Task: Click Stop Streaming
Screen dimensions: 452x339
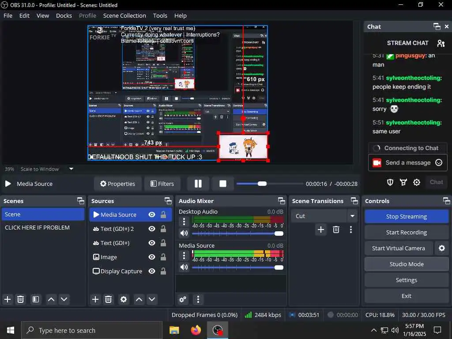Action: [407, 216]
